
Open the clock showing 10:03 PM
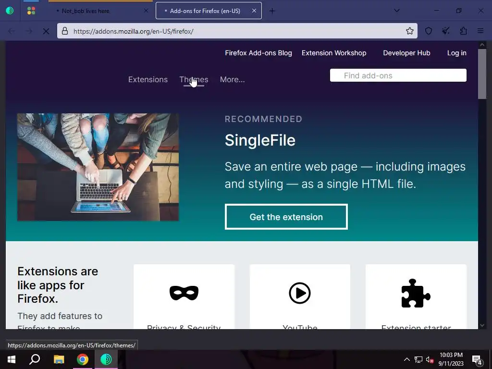point(451,359)
